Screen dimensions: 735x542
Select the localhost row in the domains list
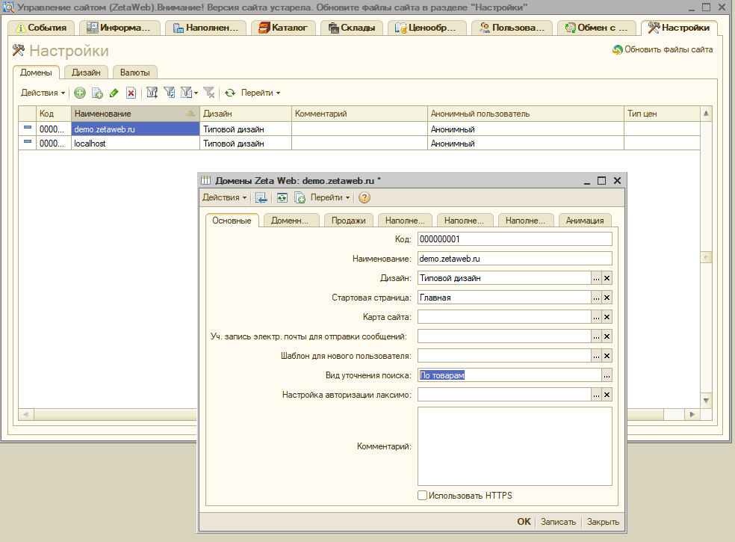click(359, 144)
